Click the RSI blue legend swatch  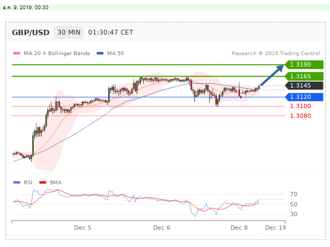coord(17,183)
